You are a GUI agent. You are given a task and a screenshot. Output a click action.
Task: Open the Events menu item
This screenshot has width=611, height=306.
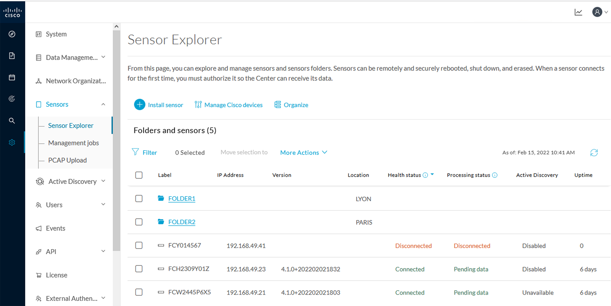56,228
